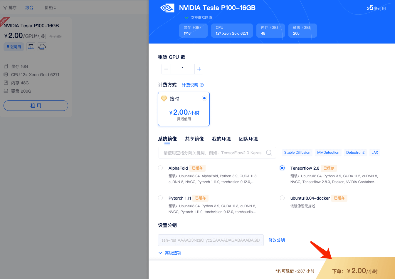The image size is (395, 279).
Task: Click the 5 张可用 availability badge
Action: pyautogui.click(x=14, y=47)
